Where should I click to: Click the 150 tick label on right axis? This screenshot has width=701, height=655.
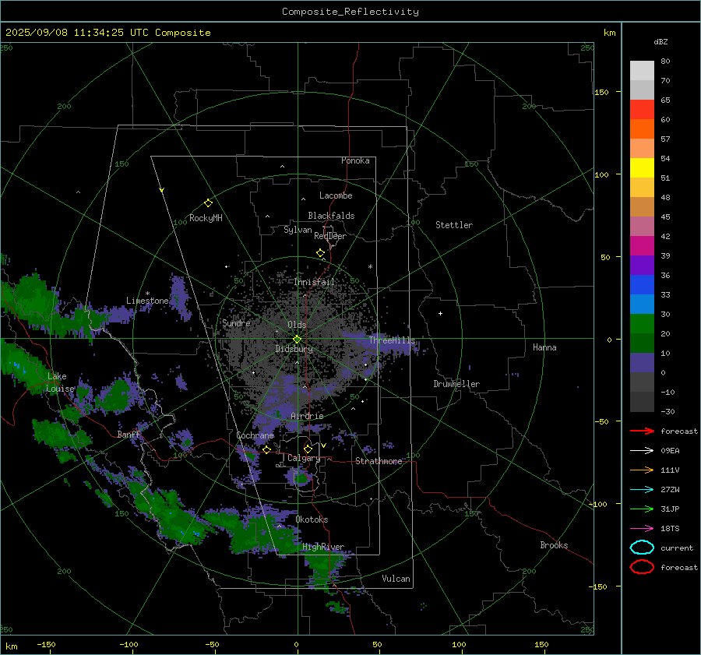coord(601,92)
